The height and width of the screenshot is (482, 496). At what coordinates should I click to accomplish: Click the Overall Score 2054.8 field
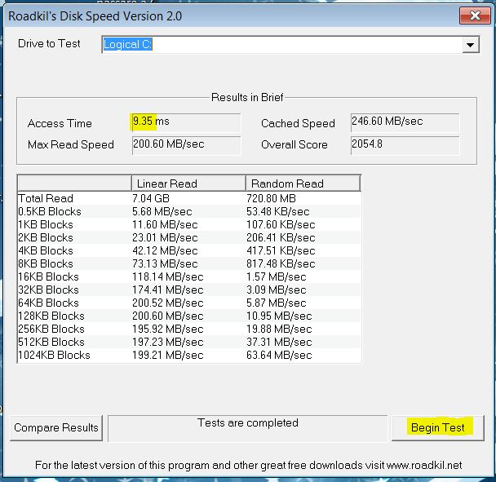pyautogui.click(x=405, y=145)
